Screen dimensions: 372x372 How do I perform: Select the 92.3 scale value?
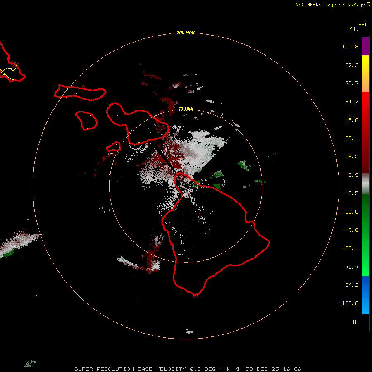[x=352, y=65]
